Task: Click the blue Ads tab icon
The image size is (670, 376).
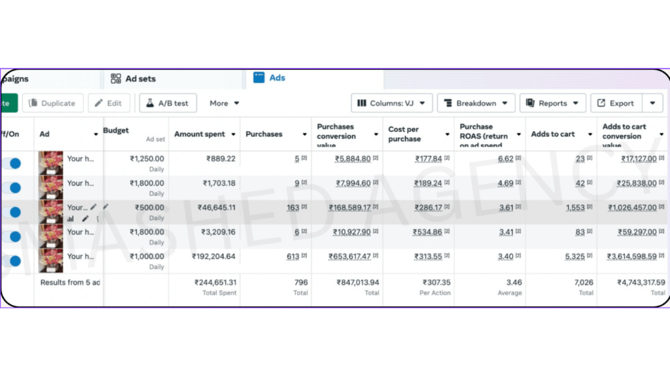Action: click(x=259, y=78)
